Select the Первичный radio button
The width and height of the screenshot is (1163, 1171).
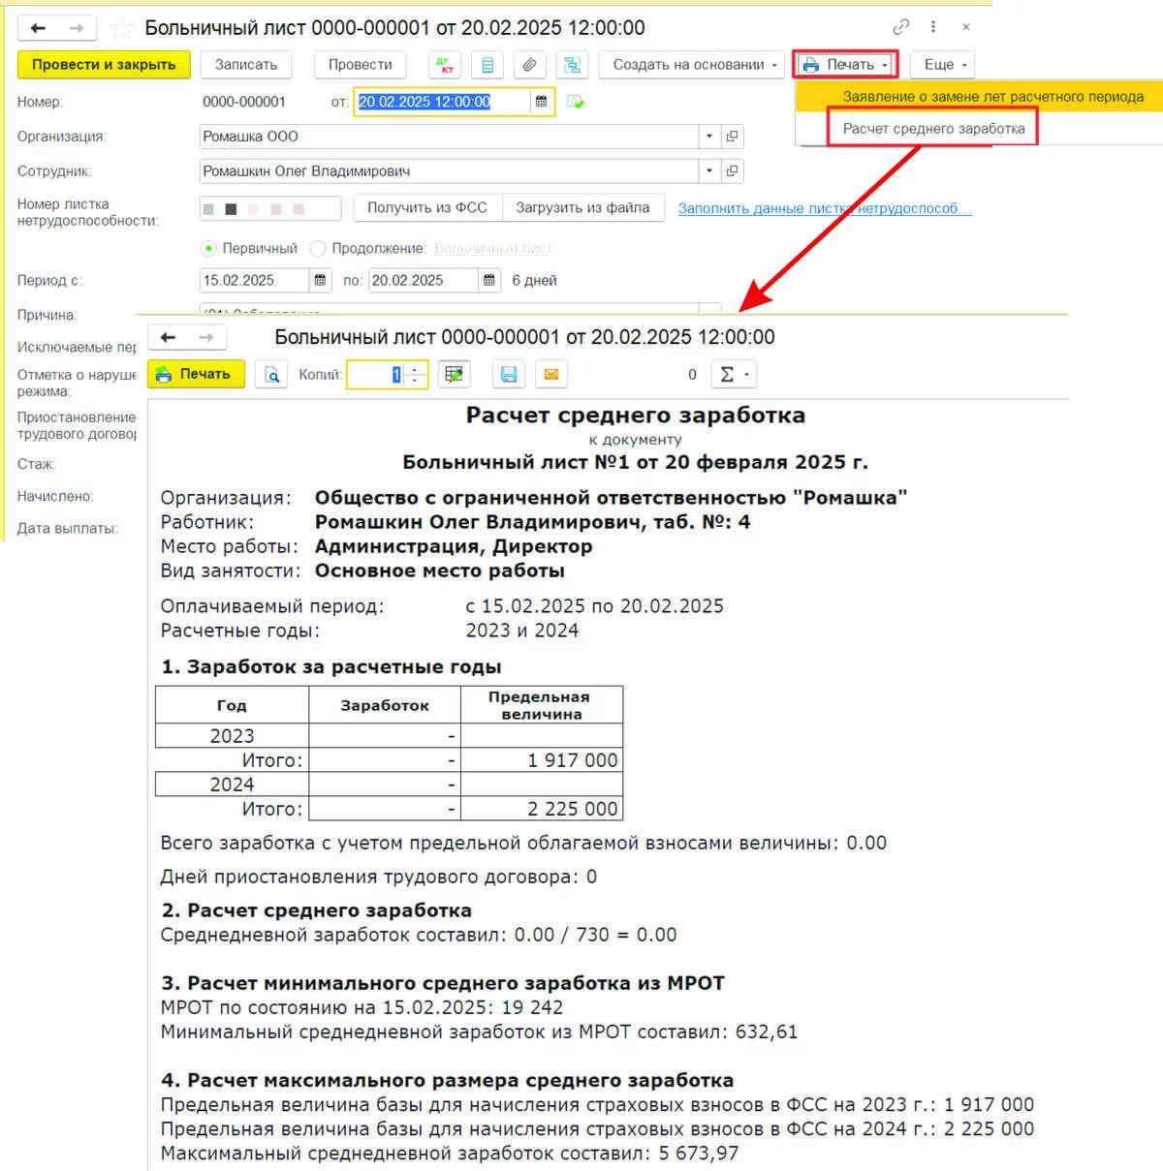[209, 248]
